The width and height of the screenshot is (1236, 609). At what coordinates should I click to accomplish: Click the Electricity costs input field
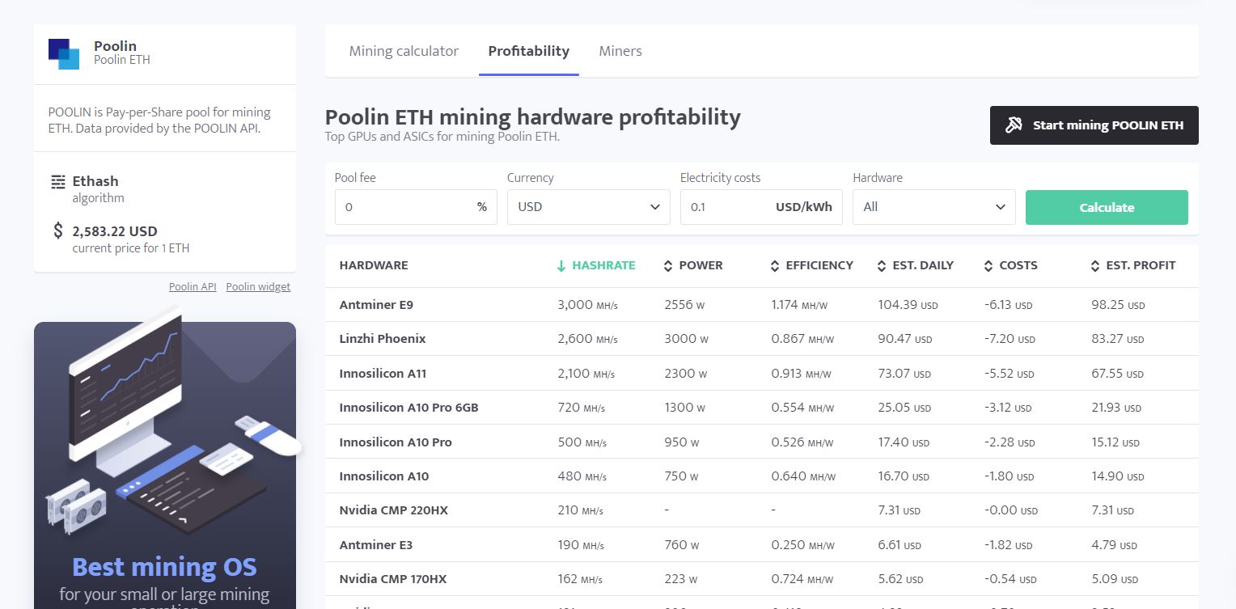point(761,207)
